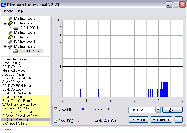Image resolution: width=187 pixels, height=133 pixels.
Task: Click the IDE Interface 5 chip icon
Action: click(x=10, y=46)
